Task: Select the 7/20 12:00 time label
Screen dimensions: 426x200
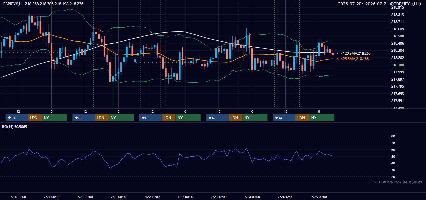Action: coord(18,197)
